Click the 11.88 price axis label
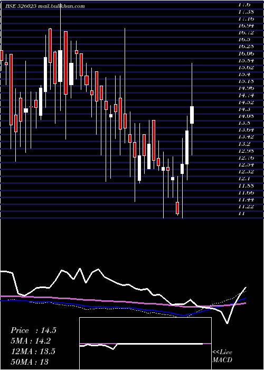 click(246, 186)
